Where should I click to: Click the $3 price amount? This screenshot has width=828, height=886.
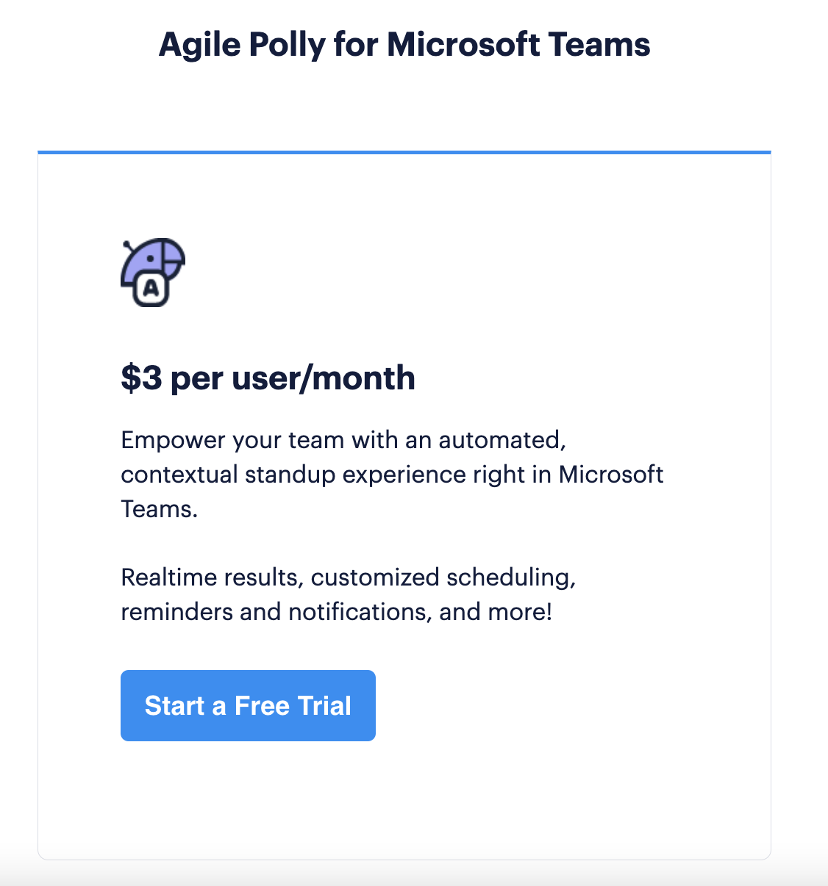coord(141,378)
